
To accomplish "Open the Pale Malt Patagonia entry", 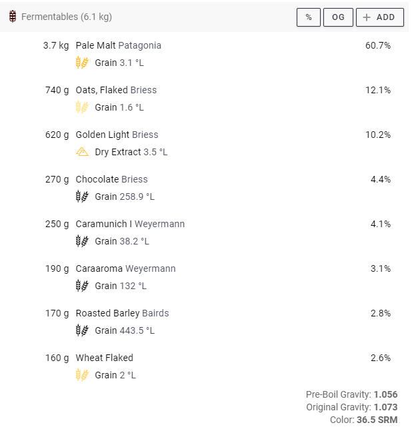I will [x=118, y=45].
